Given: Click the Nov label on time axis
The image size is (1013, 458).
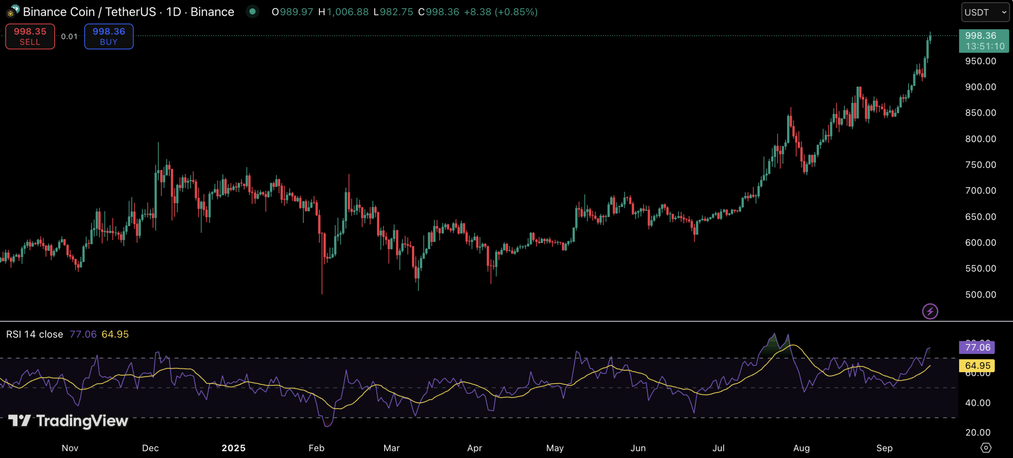Looking at the screenshot, I should point(70,448).
